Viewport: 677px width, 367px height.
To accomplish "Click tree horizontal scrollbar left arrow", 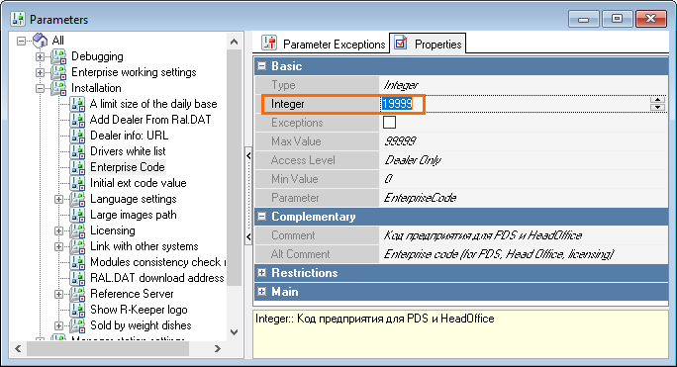I will (x=18, y=348).
